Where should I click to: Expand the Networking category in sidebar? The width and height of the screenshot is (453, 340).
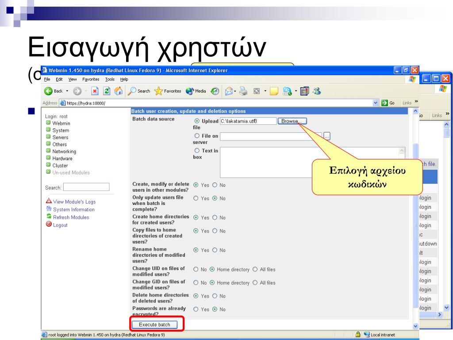[x=48, y=151]
